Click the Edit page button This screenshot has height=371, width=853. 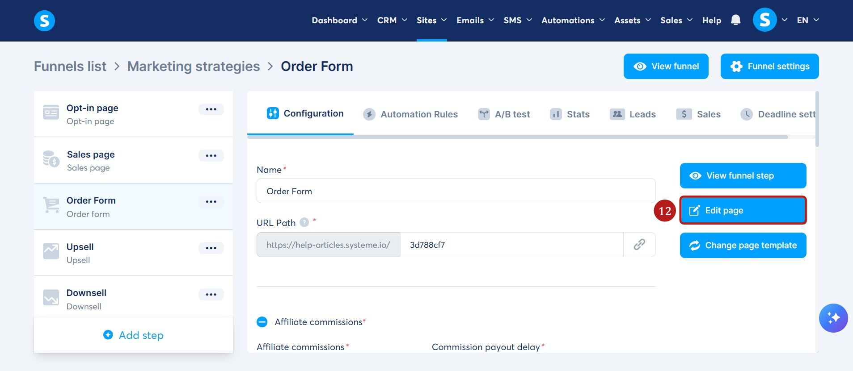click(x=743, y=210)
